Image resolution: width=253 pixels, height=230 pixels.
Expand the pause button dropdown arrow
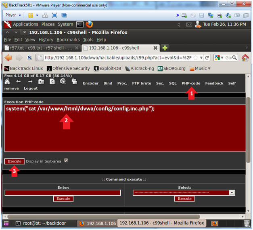tap(37, 15)
